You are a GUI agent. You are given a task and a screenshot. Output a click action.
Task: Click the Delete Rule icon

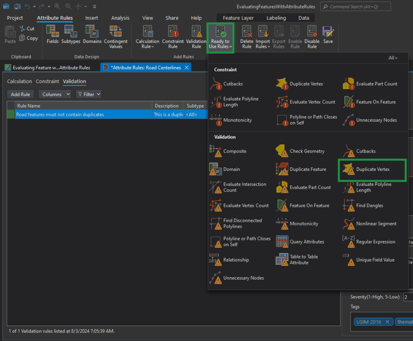coord(246,36)
